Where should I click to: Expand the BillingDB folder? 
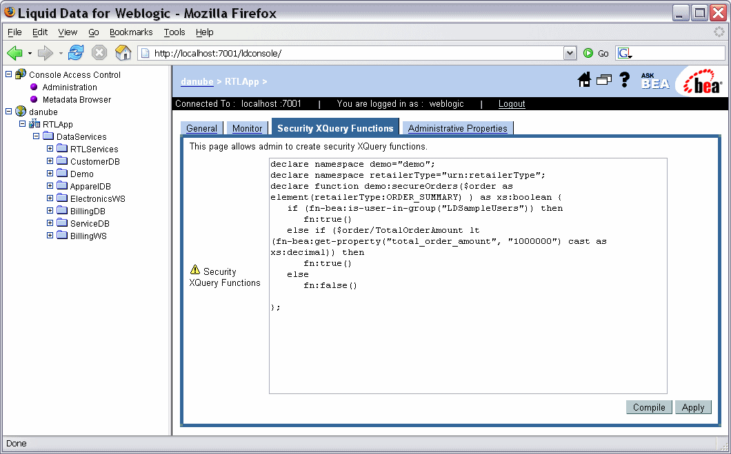[x=50, y=211]
